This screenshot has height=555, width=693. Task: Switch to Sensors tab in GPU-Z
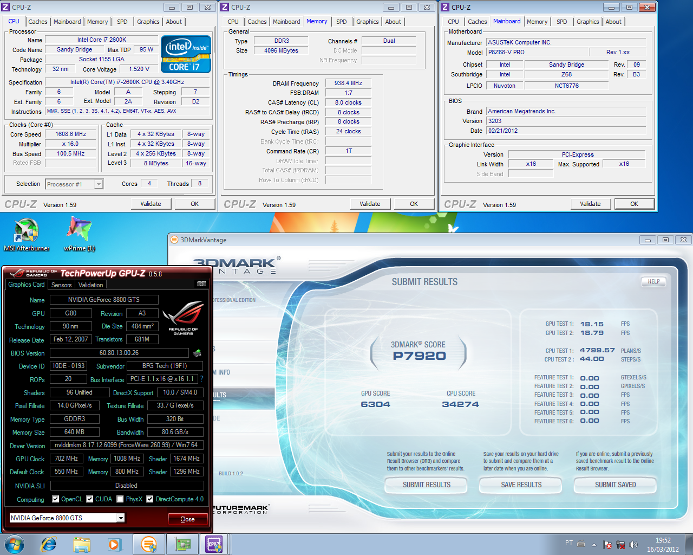pos(61,285)
